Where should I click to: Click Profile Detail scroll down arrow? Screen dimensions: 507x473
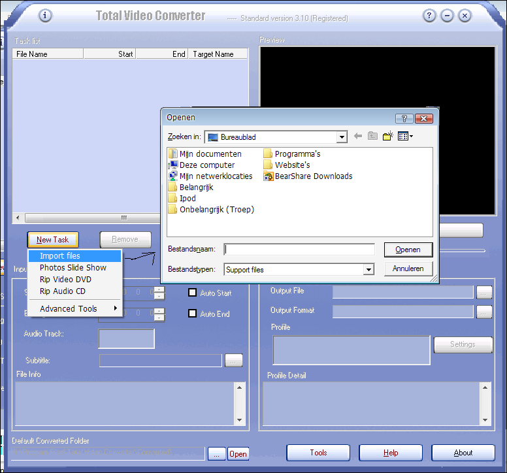[x=485, y=420]
